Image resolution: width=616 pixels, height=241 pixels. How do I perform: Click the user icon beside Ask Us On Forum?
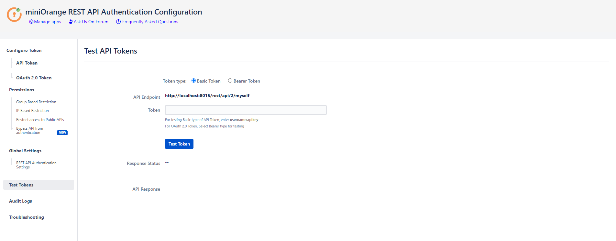pyautogui.click(x=71, y=22)
